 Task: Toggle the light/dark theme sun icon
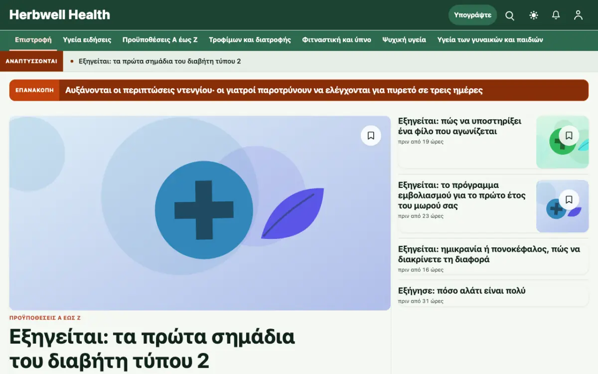point(534,15)
